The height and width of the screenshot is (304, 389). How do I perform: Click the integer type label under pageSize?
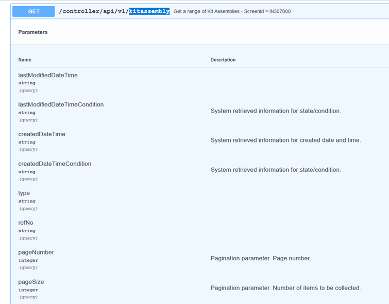pos(28,290)
